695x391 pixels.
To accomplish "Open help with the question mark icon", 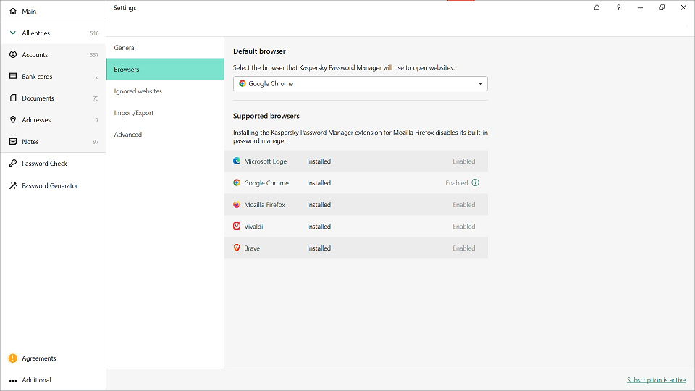I will coord(619,7).
